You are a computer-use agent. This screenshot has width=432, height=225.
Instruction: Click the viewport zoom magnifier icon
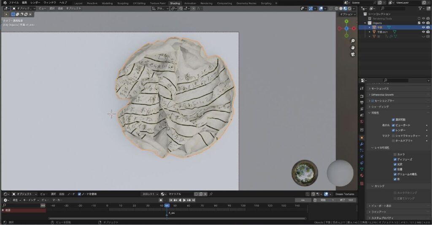[x=353, y=41]
